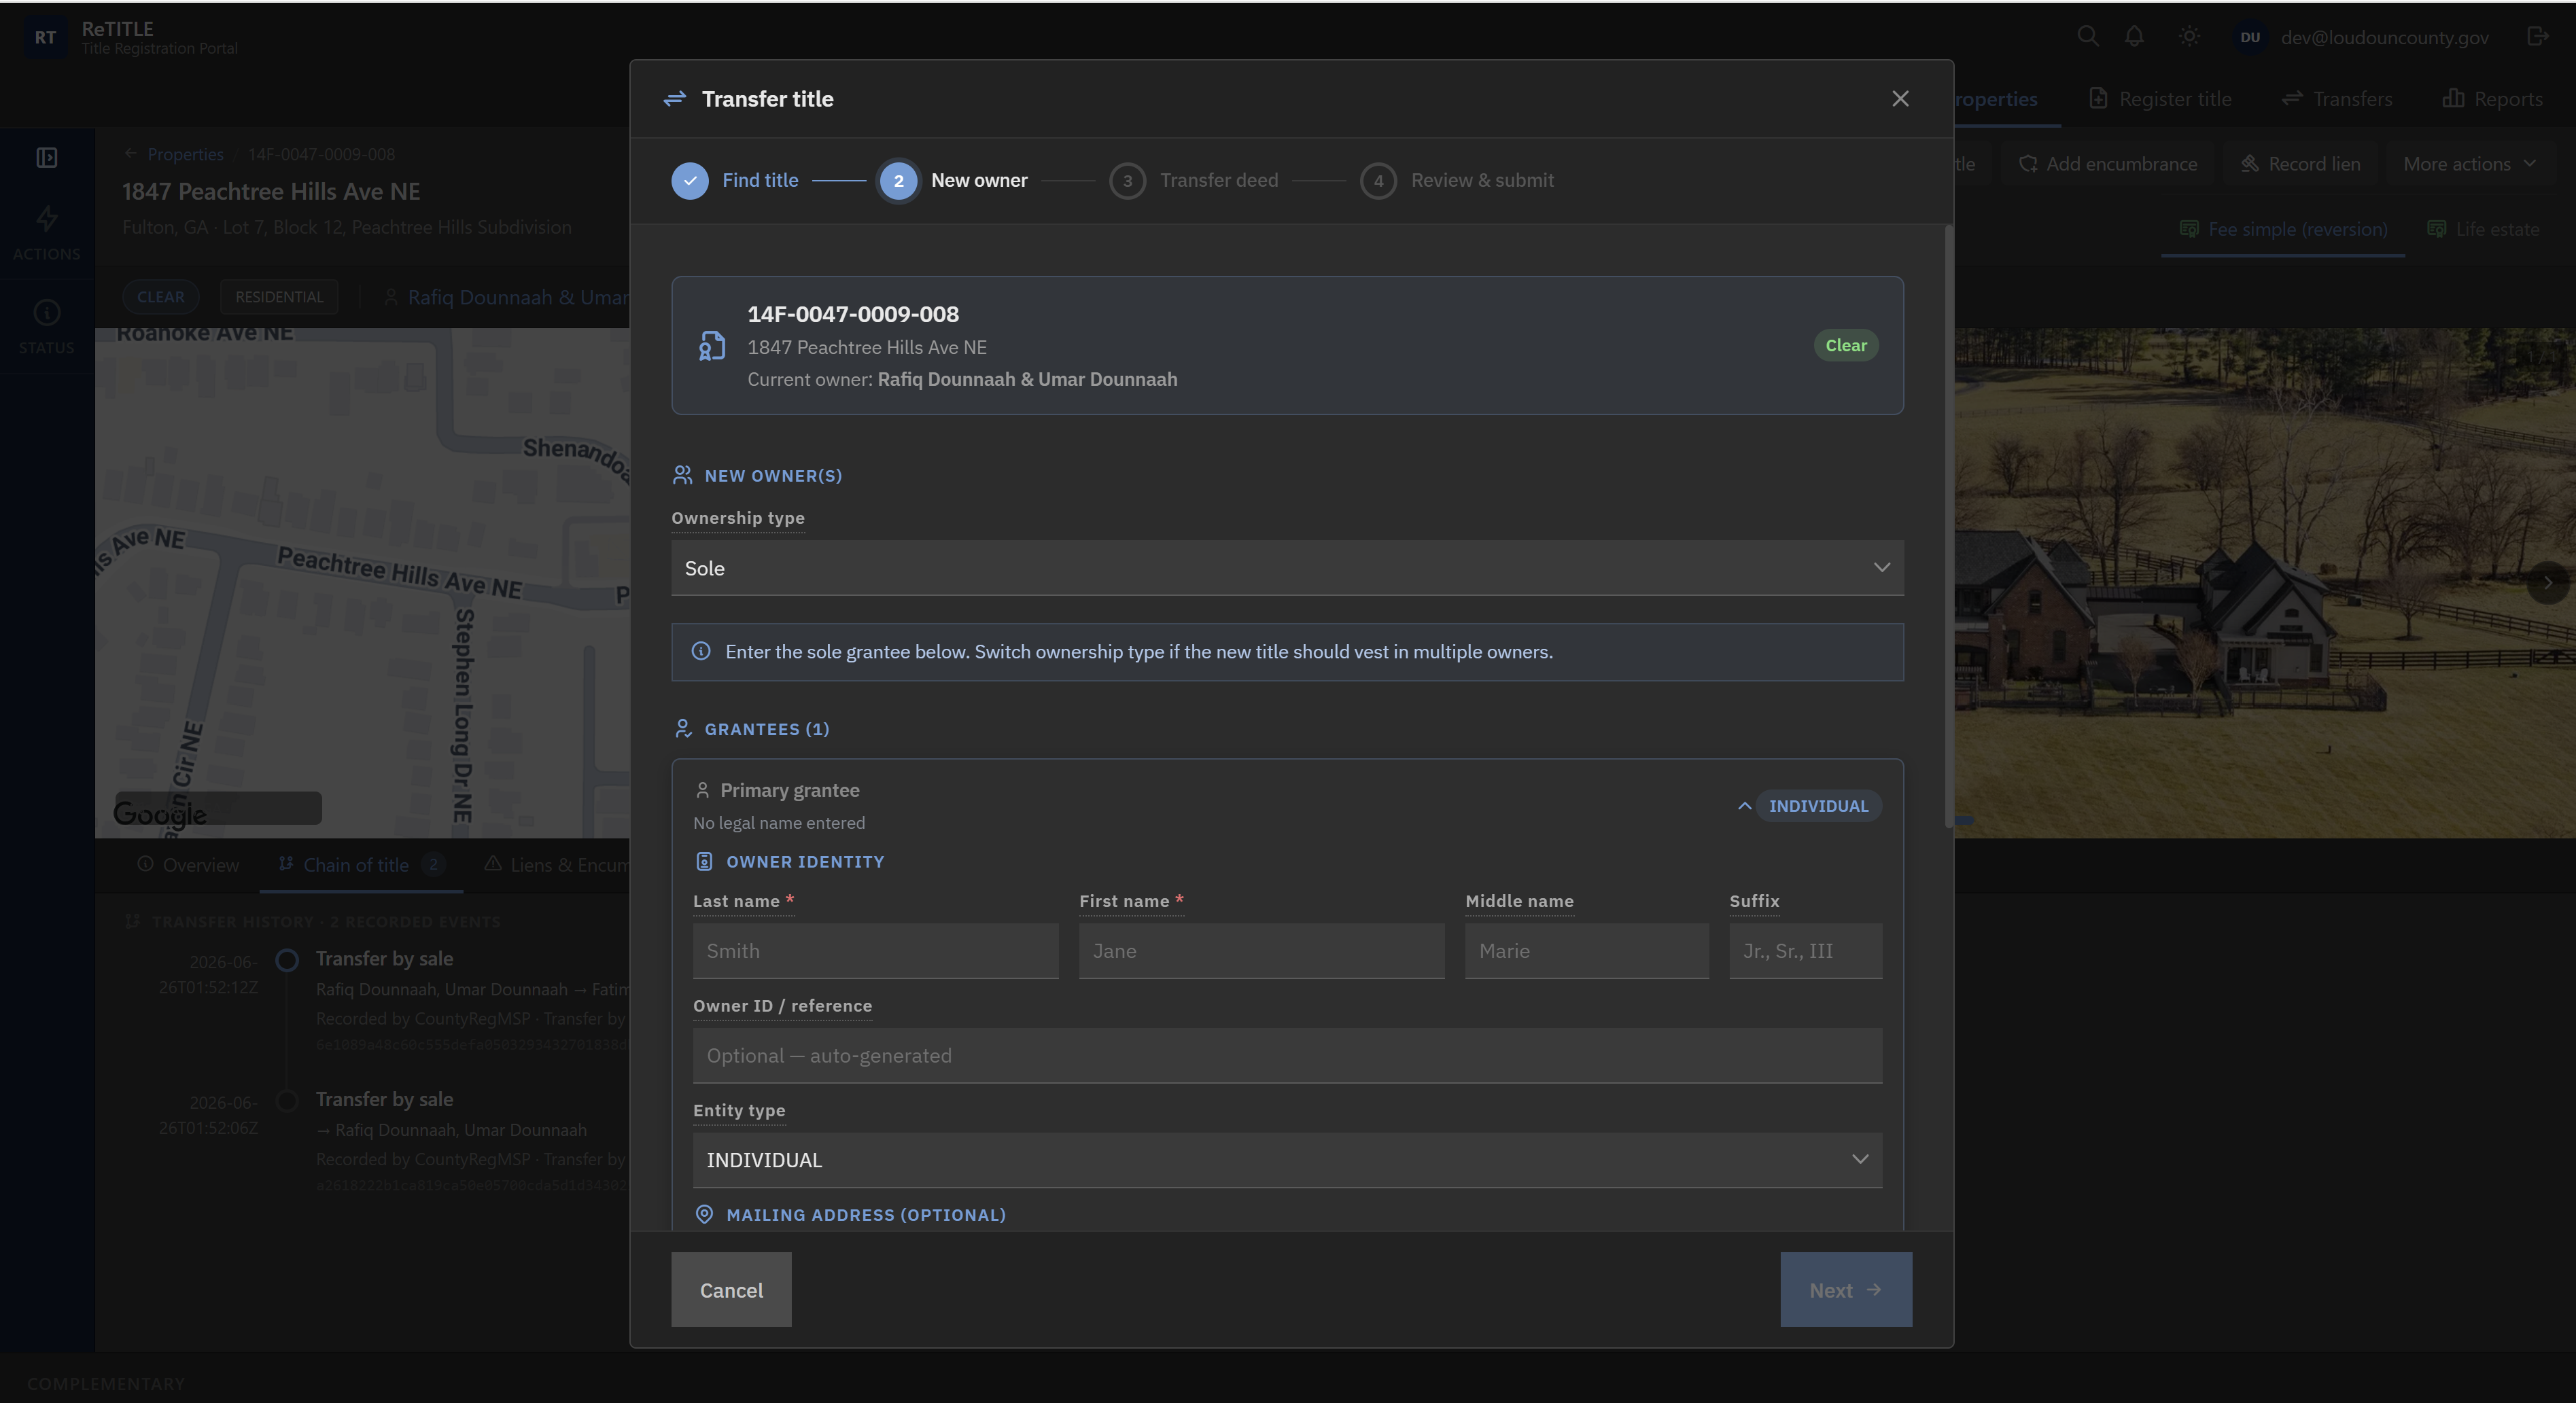Click the Mailing Address location pin icon
The height and width of the screenshot is (1403, 2576).
point(704,1215)
